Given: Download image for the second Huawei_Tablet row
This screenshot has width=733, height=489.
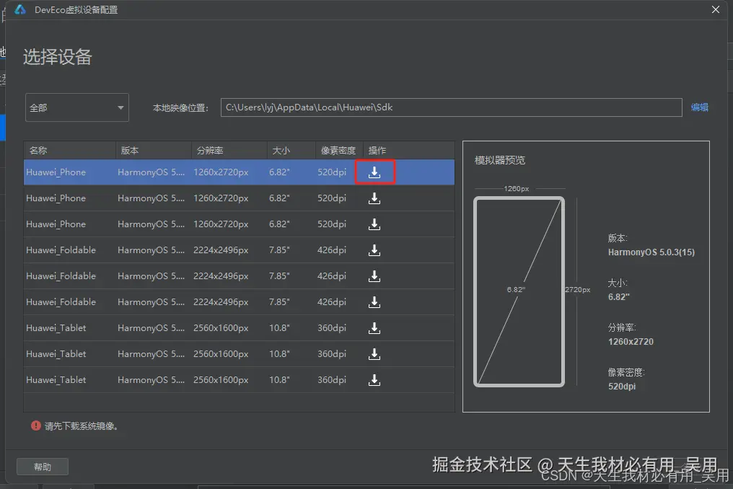Looking at the screenshot, I should [x=374, y=354].
